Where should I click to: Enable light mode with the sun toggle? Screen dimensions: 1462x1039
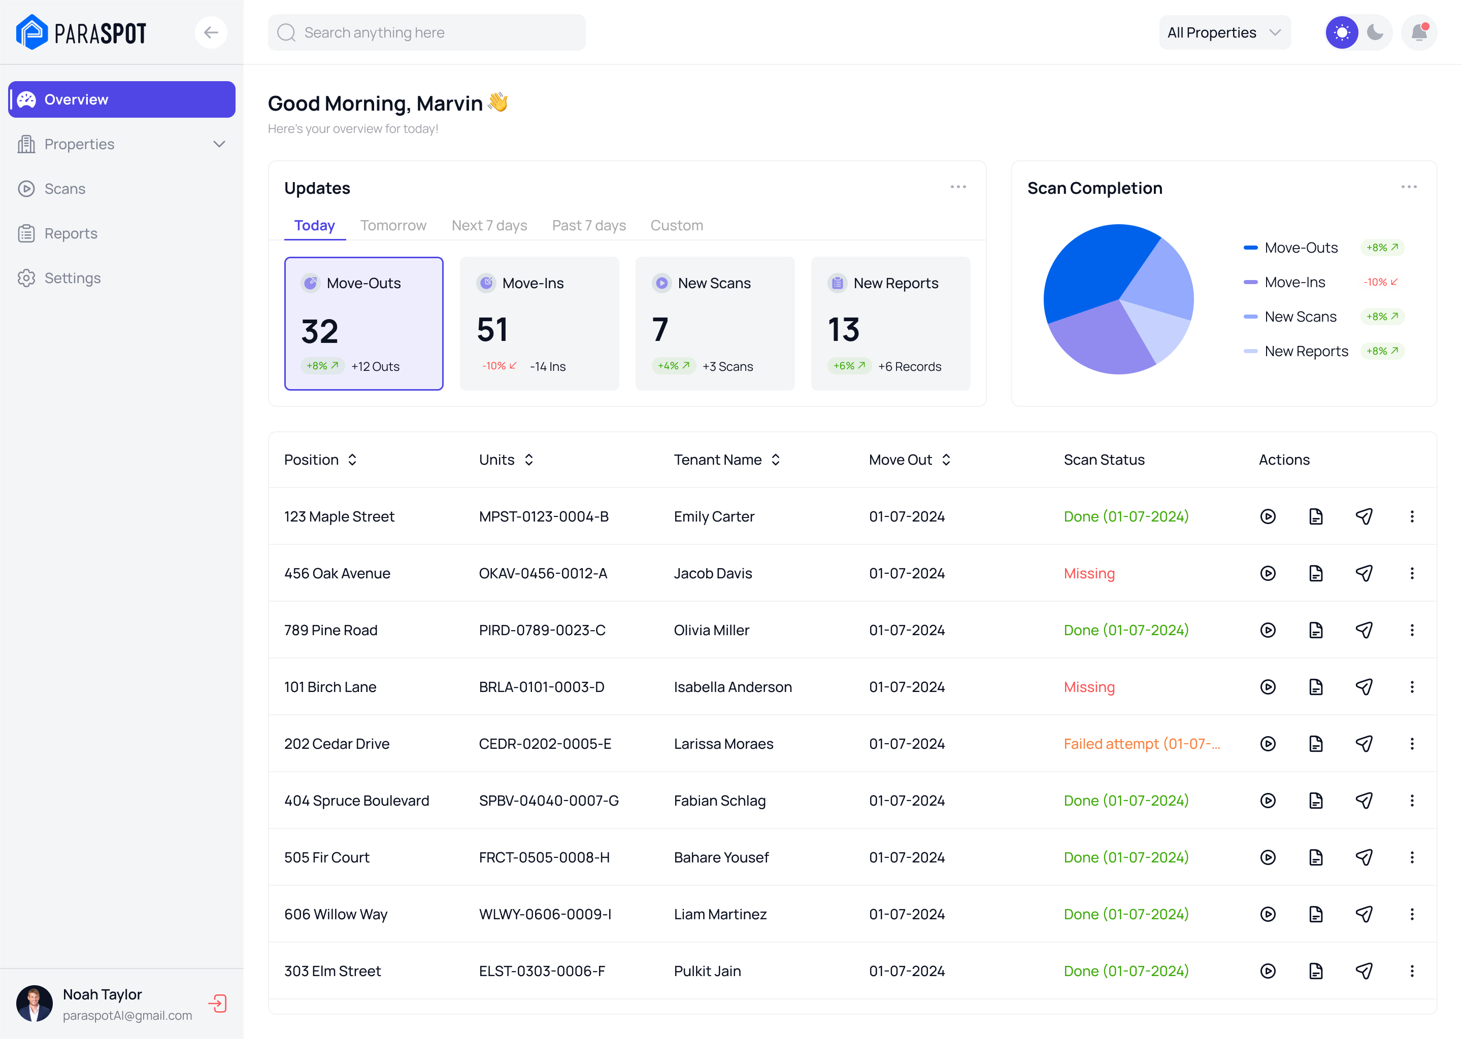point(1342,32)
